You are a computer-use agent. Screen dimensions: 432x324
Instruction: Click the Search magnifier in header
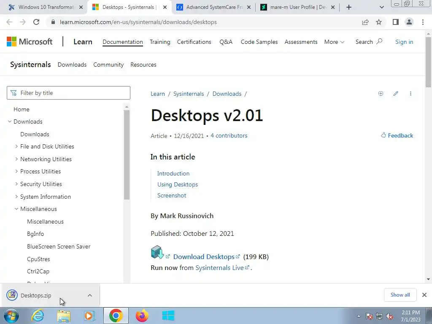click(379, 41)
